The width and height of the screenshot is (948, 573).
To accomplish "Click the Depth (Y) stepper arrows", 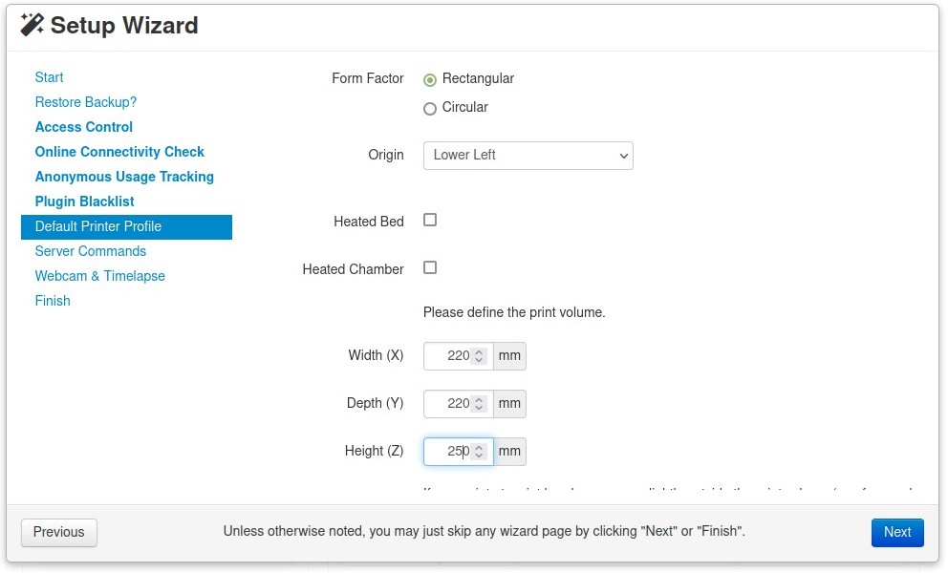I will (x=480, y=404).
